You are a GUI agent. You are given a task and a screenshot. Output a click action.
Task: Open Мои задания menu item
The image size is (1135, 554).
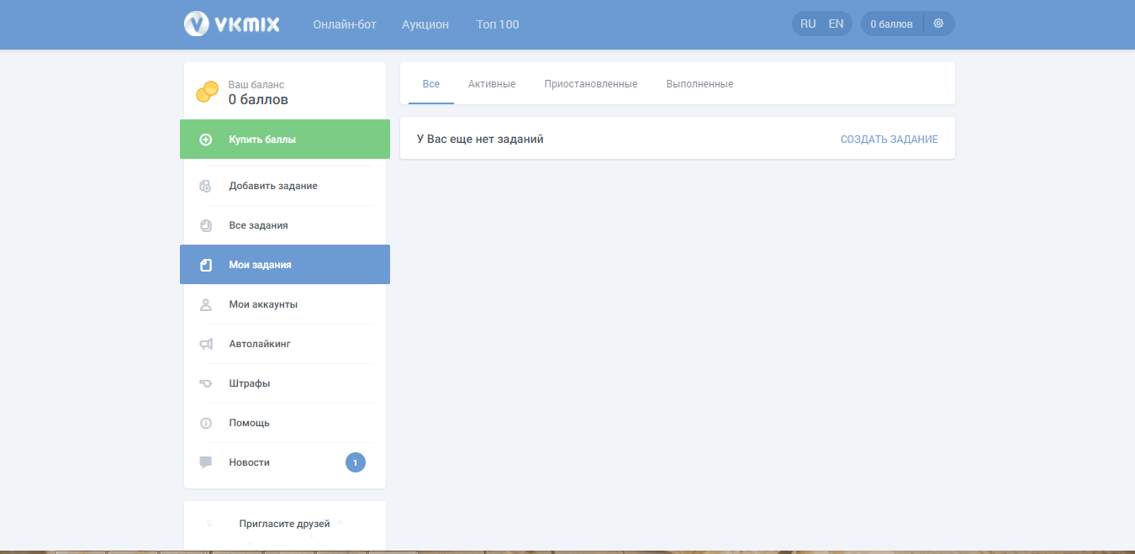click(285, 265)
